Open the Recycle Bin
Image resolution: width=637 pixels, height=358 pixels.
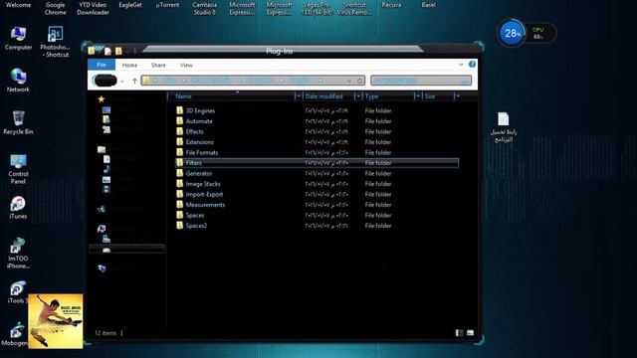point(18,122)
